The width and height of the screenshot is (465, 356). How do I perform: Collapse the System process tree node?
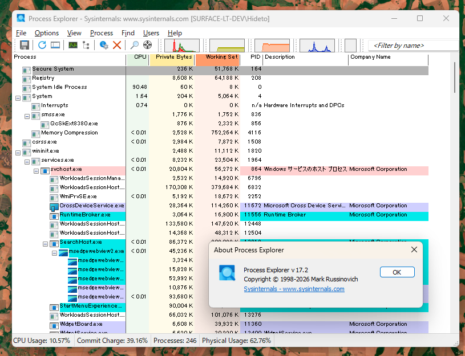click(18, 98)
